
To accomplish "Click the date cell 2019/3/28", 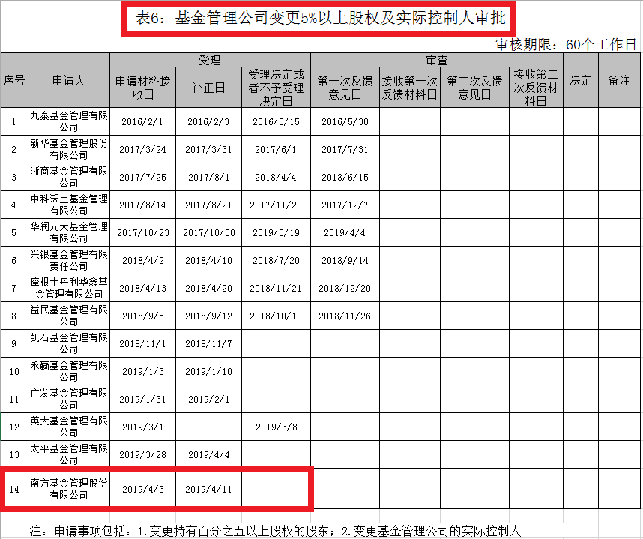I will (x=142, y=454).
